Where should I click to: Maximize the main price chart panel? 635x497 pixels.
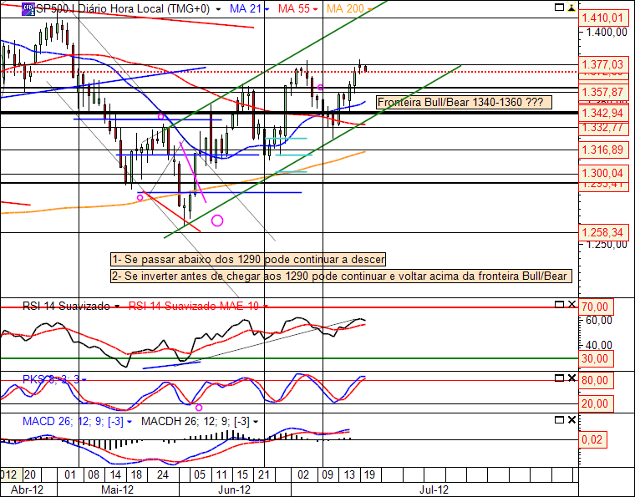pyautogui.click(x=559, y=8)
